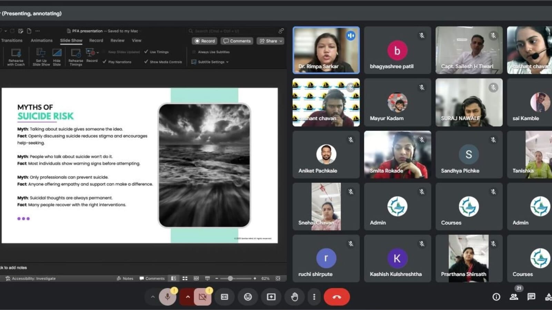The height and width of the screenshot is (310, 552).
Task: Open the Share dropdown button
Action: pos(271,41)
